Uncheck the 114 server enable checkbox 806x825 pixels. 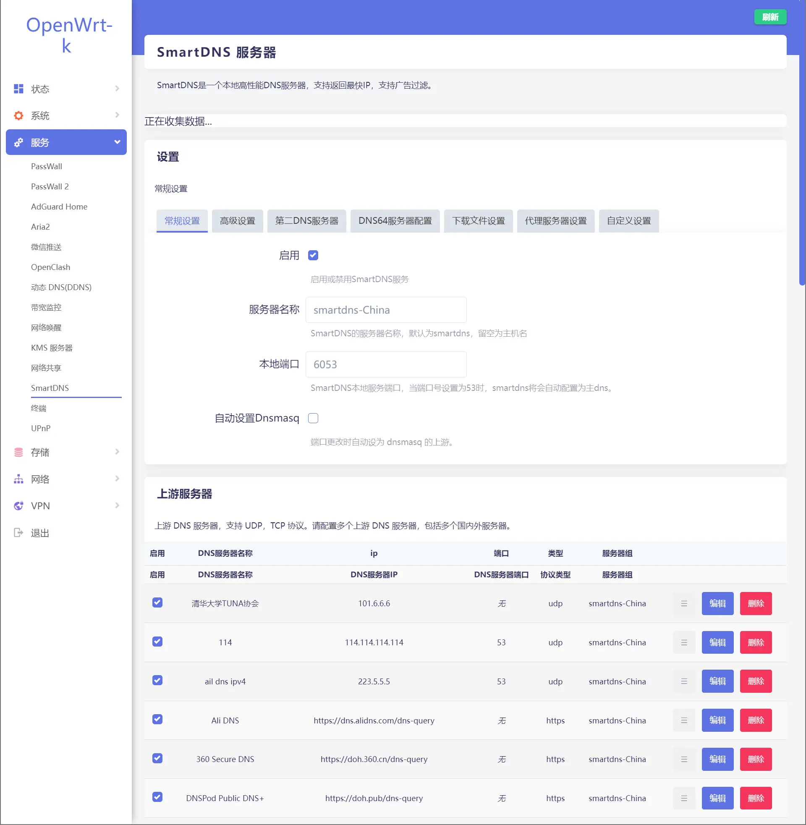pos(157,642)
